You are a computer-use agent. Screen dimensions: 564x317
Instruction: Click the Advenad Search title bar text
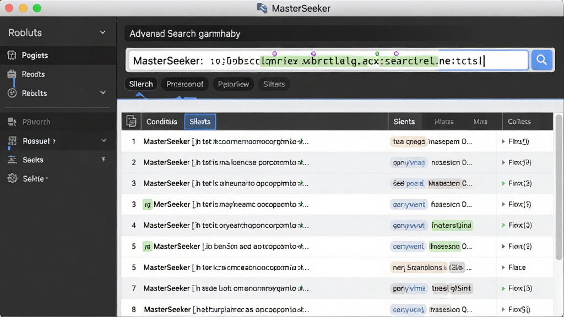click(185, 34)
